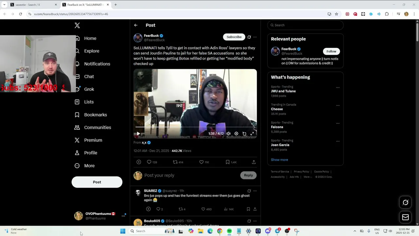
Task: Open the x.x source account link
Action: [x=144, y=143]
